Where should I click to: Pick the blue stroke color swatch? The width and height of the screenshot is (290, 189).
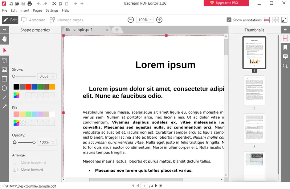point(34,87)
